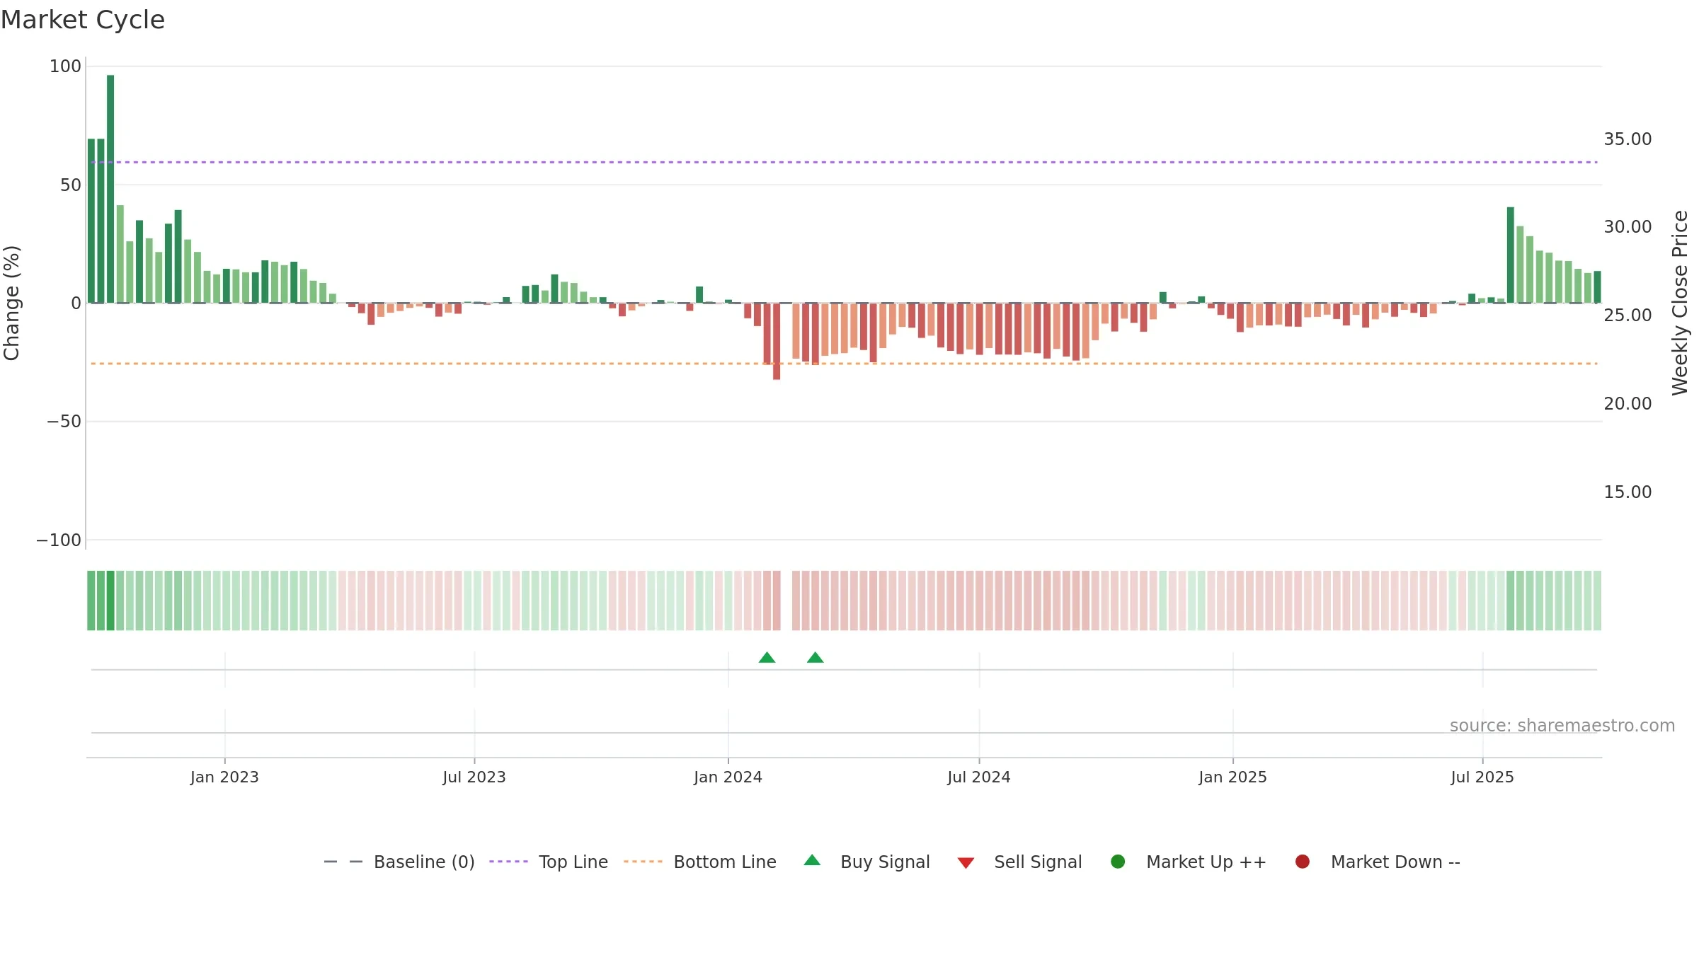
Task: Click the orange dotted Bottom Line legend sample
Action: [643, 862]
